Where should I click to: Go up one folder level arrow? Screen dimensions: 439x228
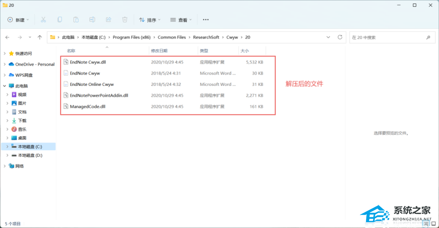point(40,37)
